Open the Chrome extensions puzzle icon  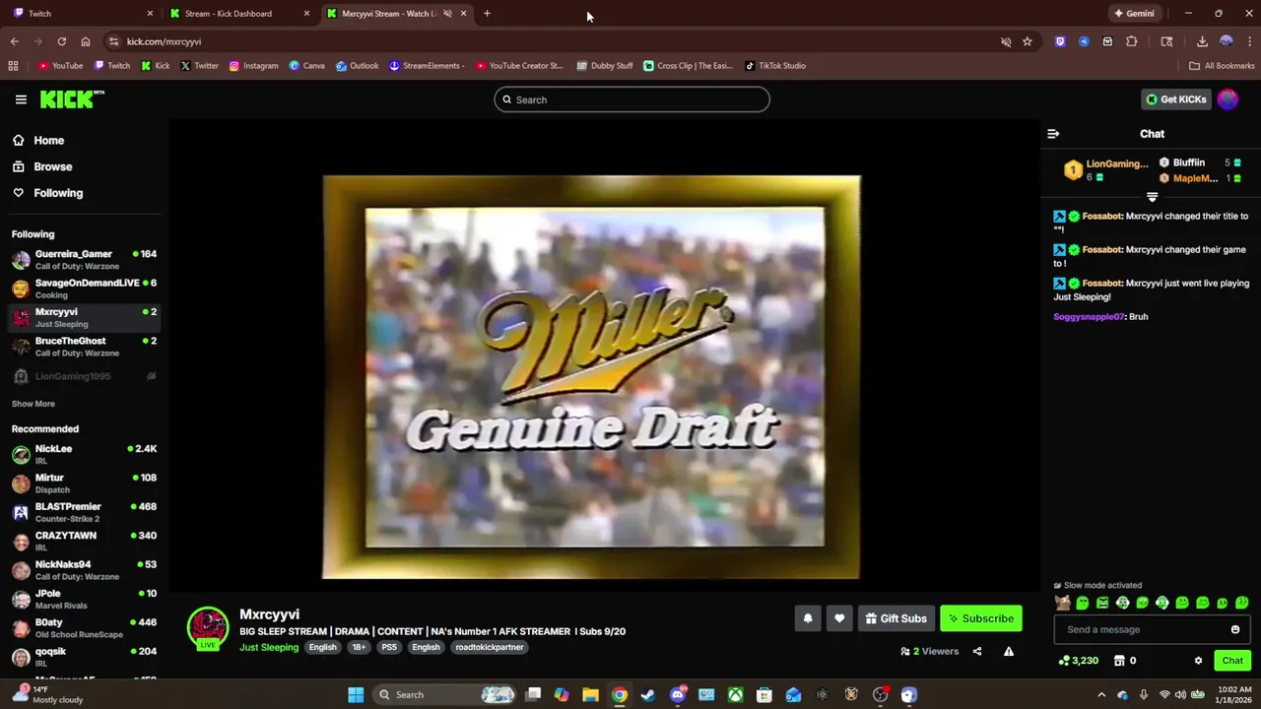[1131, 41]
